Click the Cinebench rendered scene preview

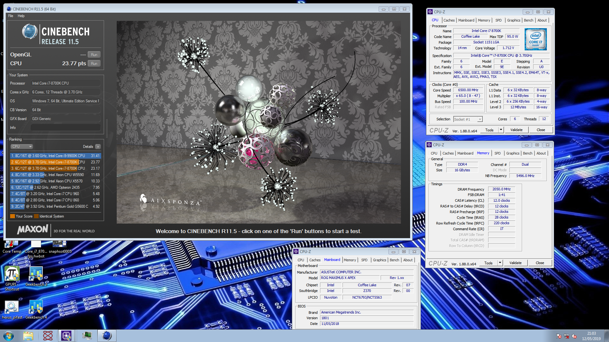tap(259, 122)
